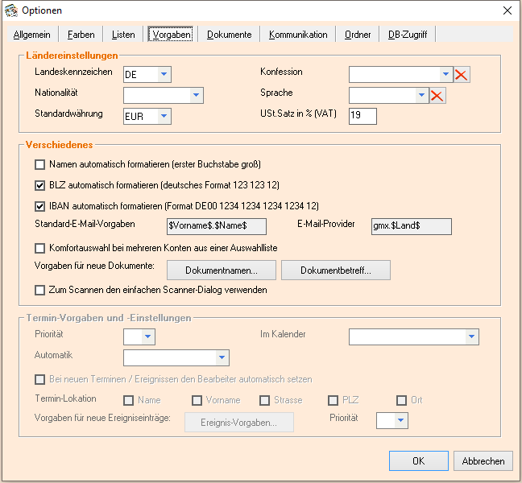Open the Landeskennzeichen dropdown
This screenshot has width=522, height=483.
tap(164, 75)
